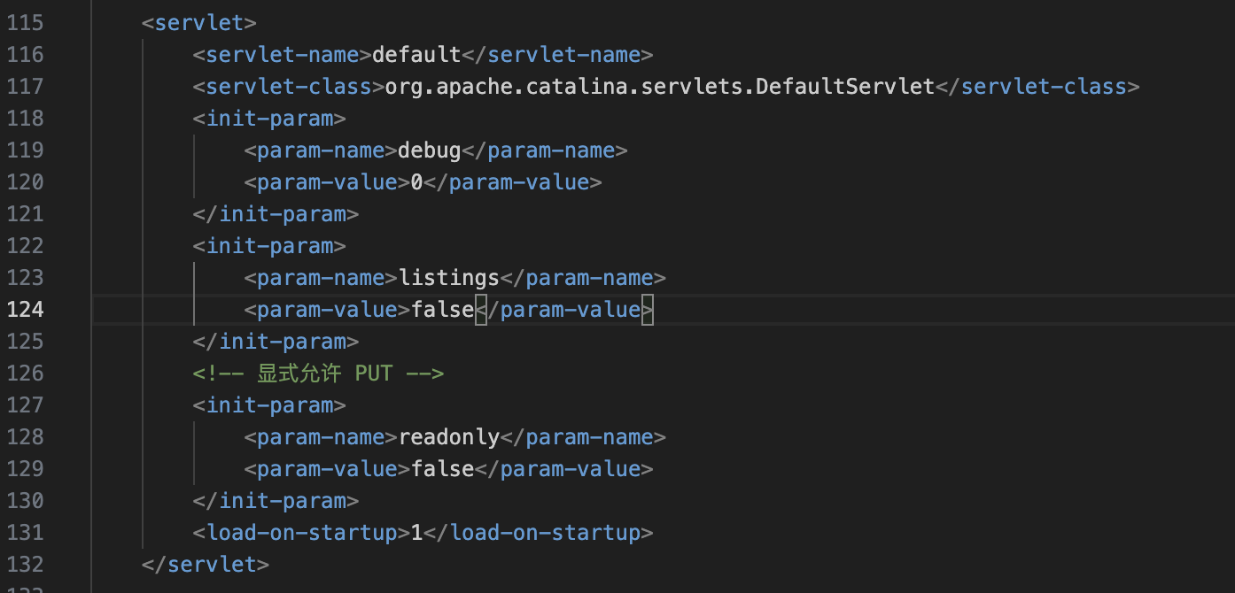This screenshot has height=593, width=1235.
Task: Click the closing servlet tag on line 132
Action: (x=206, y=565)
